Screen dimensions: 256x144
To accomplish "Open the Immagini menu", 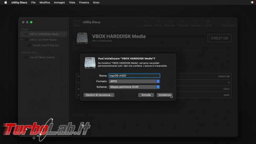I will click(x=59, y=2).
